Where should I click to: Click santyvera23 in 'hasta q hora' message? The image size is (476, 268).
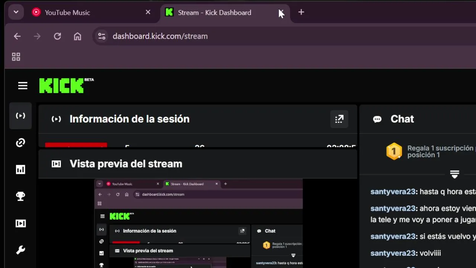(x=393, y=192)
